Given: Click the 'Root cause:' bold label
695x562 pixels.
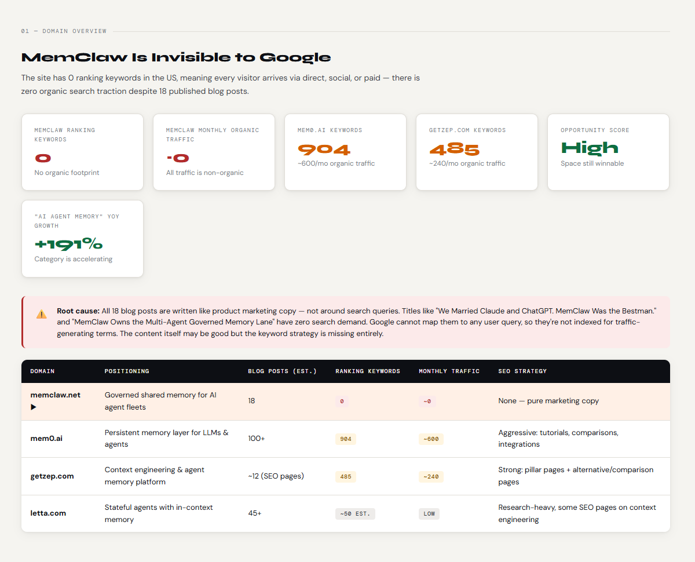Looking at the screenshot, I should point(78,311).
